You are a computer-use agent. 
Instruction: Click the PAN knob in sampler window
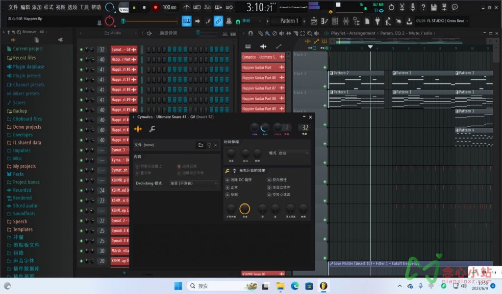pyautogui.click(x=254, y=128)
